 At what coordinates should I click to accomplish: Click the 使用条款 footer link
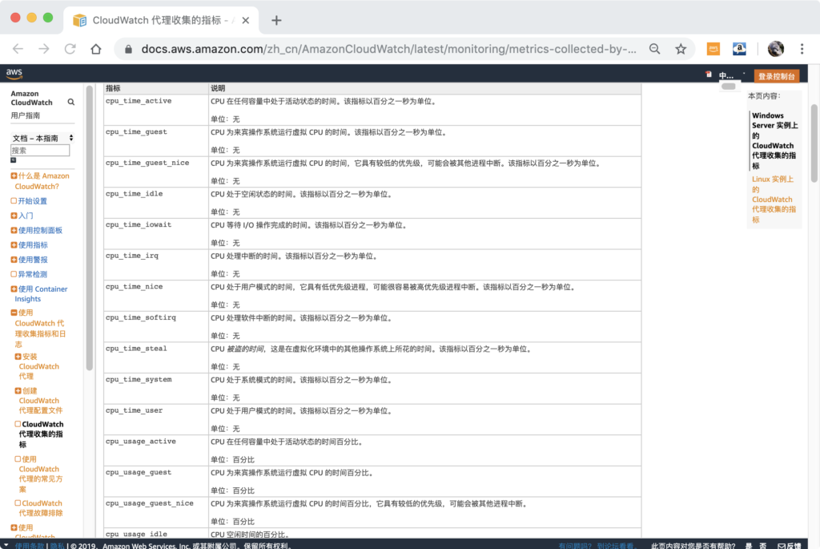pyautogui.click(x=30, y=546)
